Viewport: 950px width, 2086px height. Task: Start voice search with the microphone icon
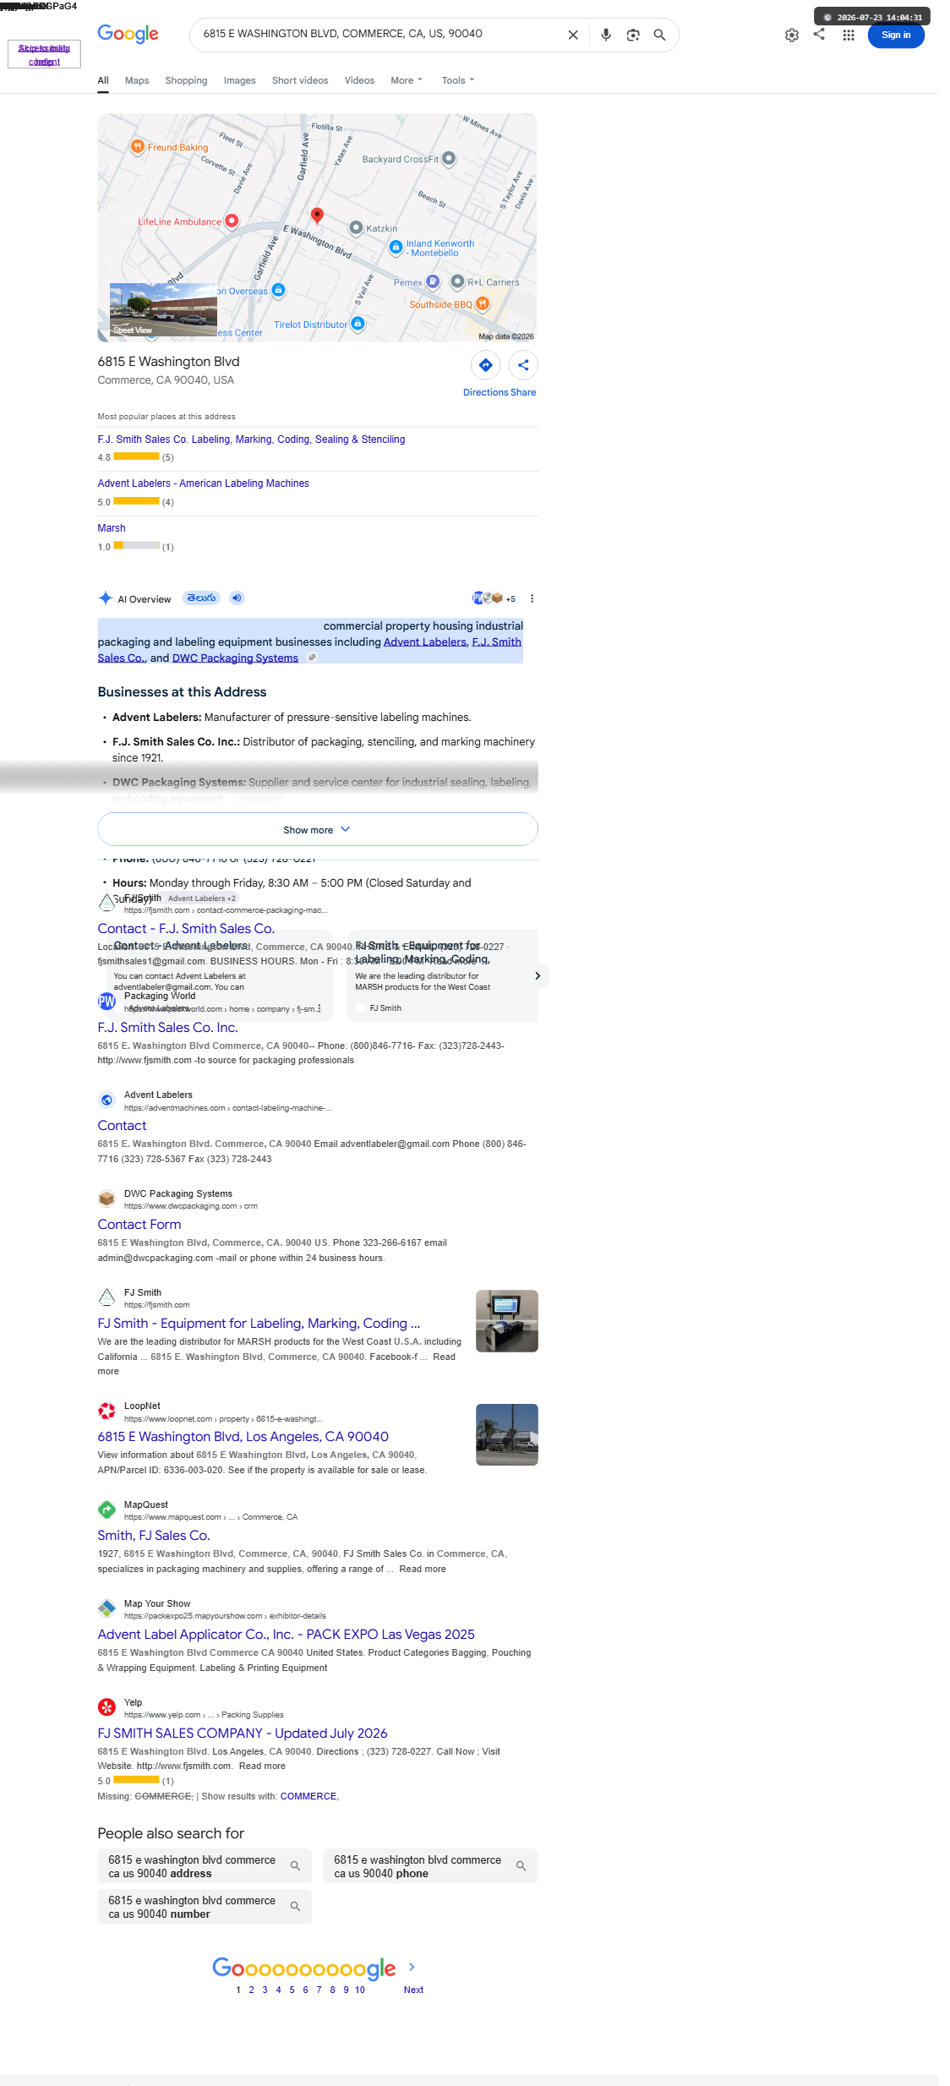pyautogui.click(x=606, y=35)
